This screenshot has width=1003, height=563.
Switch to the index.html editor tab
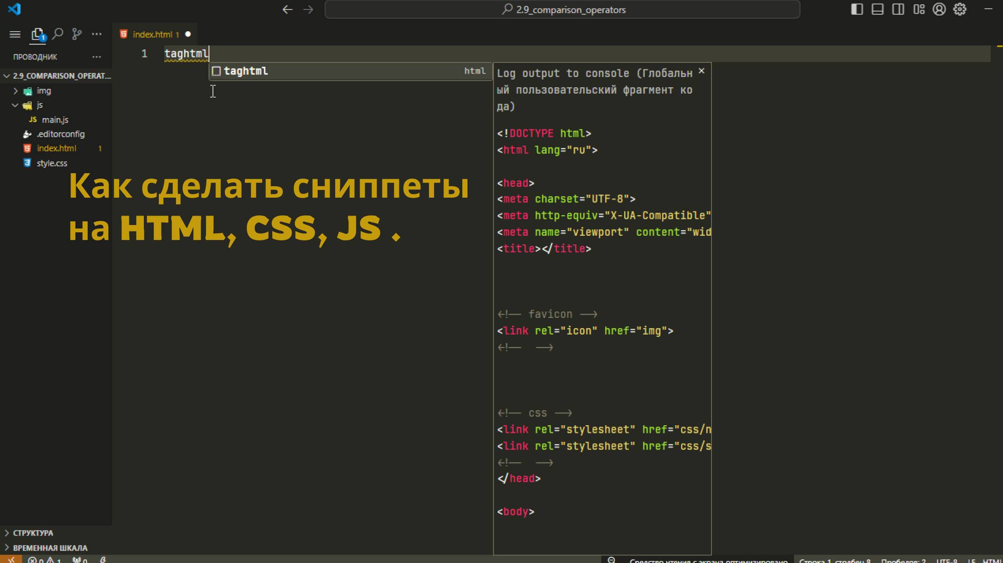click(155, 34)
